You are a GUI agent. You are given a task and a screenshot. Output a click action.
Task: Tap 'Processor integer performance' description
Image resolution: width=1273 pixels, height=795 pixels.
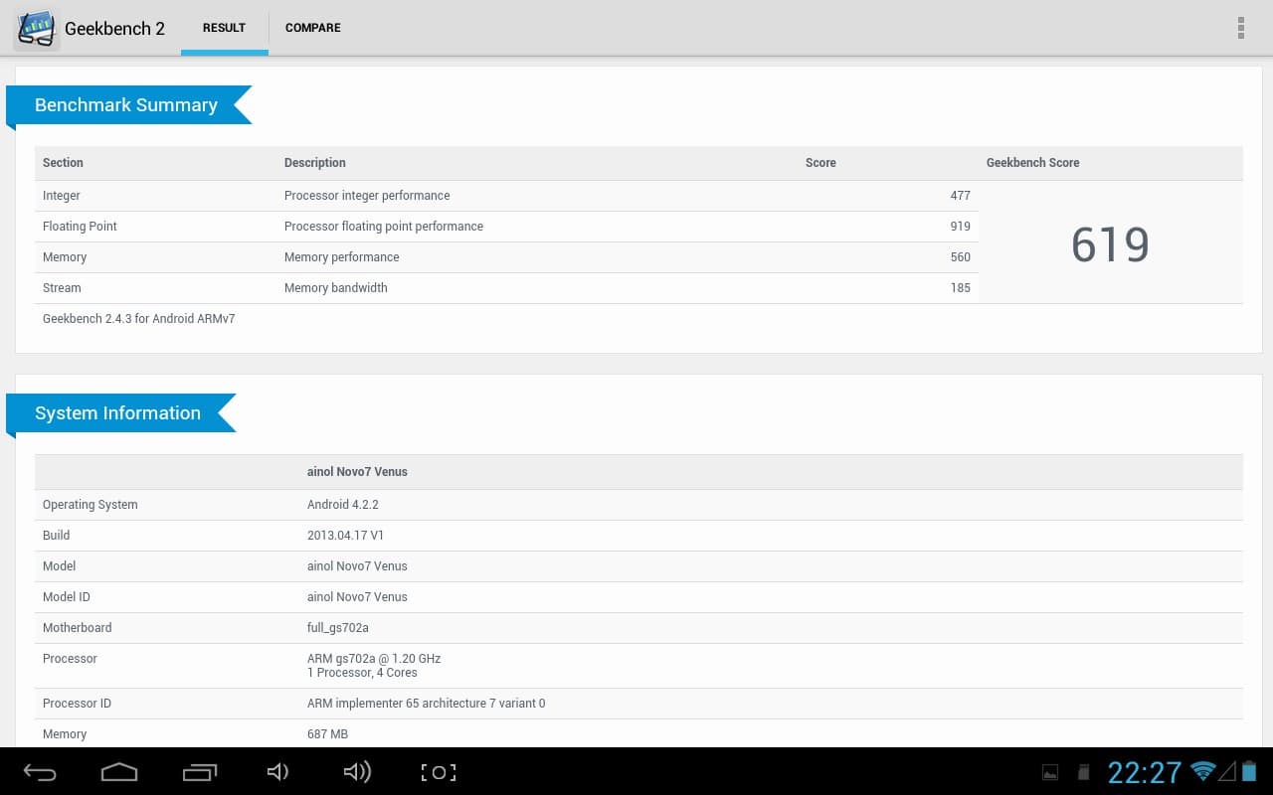(367, 196)
